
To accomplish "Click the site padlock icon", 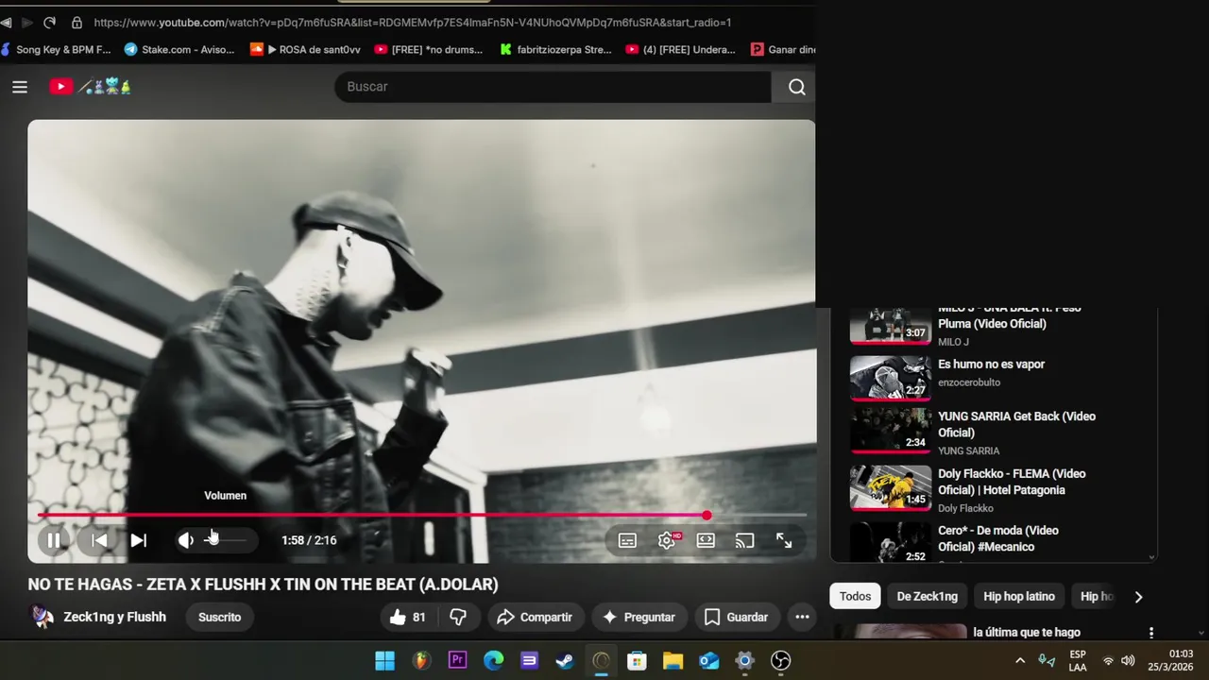I will coord(76,22).
